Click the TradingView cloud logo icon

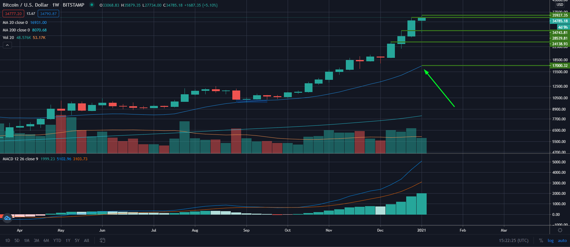(x=7, y=218)
